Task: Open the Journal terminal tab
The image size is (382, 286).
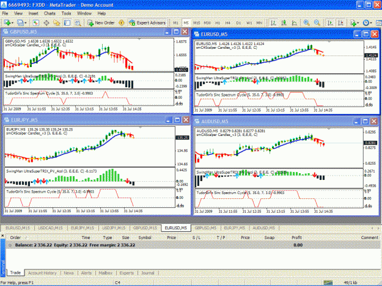Action: coord(148,273)
